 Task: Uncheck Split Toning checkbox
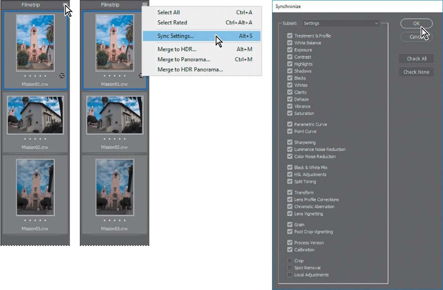(x=290, y=181)
